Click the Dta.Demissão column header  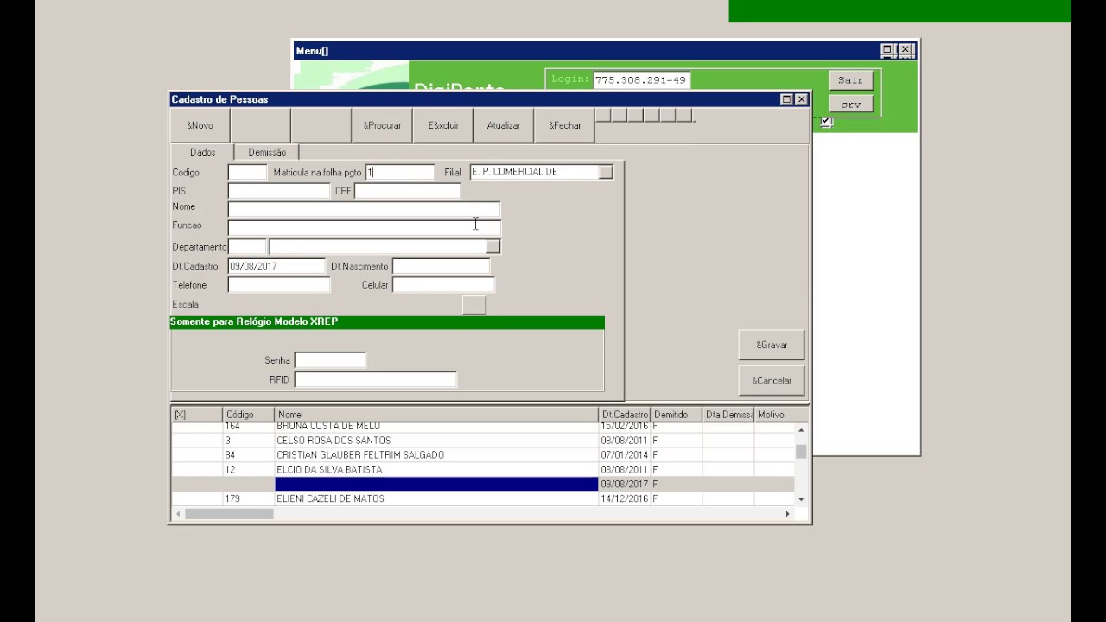click(728, 415)
